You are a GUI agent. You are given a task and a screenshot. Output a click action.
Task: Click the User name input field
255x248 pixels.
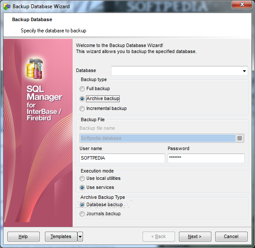click(x=122, y=158)
